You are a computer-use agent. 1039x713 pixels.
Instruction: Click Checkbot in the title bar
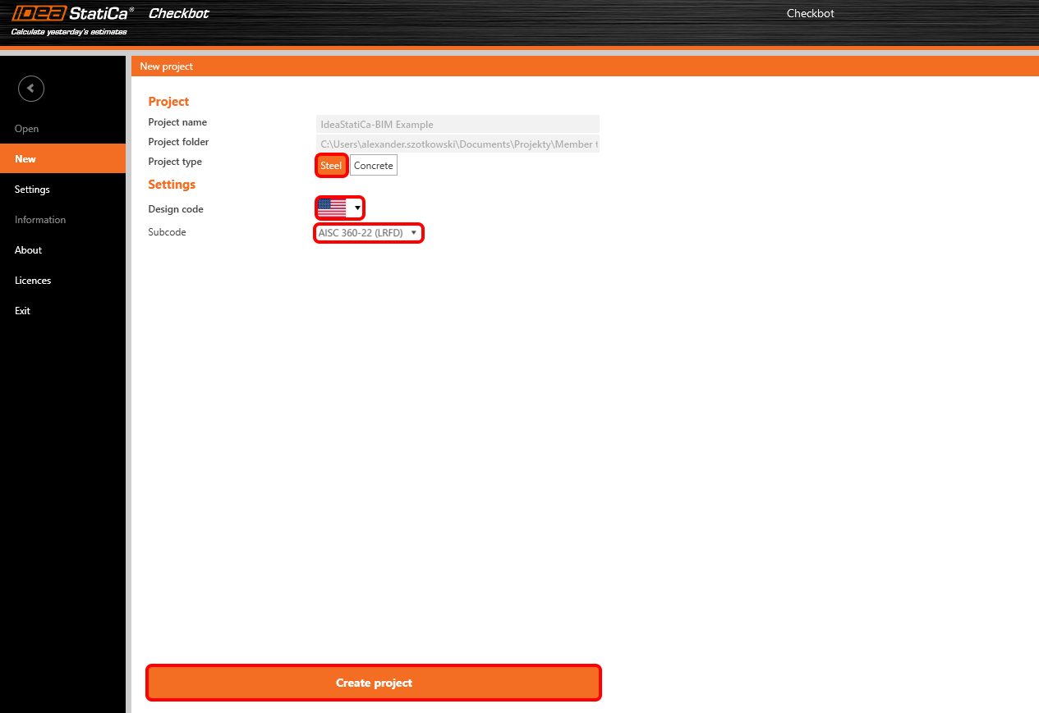(x=810, y=13)
